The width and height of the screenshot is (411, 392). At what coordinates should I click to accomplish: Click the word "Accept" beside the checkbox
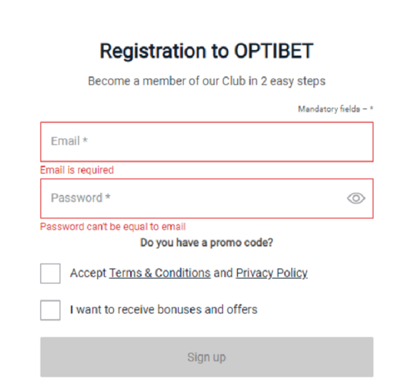(x=88, y=273)
